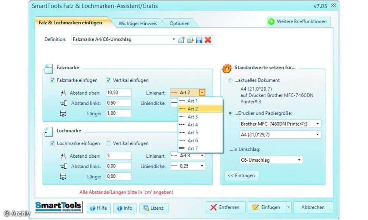Expand the arrow next to the Einfügen button
The width and height of the screenshot is (368, 220).
(x=288, y=207)
